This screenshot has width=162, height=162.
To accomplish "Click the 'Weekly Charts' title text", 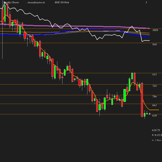I will (x=11, y=2).
